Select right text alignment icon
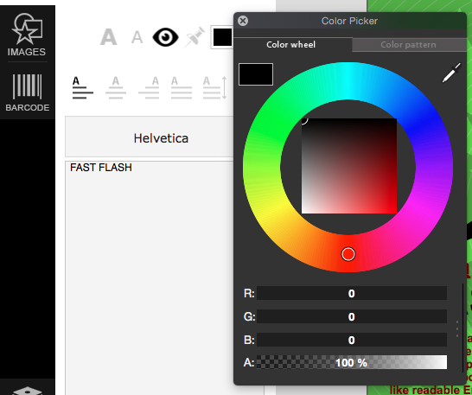 [149, 88]
